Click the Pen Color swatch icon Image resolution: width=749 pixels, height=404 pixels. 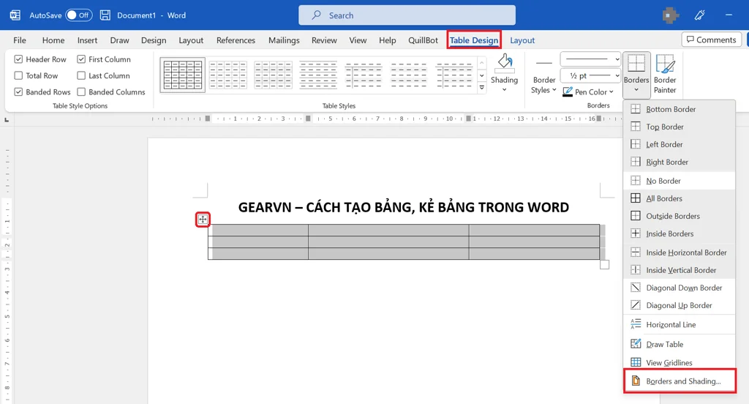[x=568, y=91]
